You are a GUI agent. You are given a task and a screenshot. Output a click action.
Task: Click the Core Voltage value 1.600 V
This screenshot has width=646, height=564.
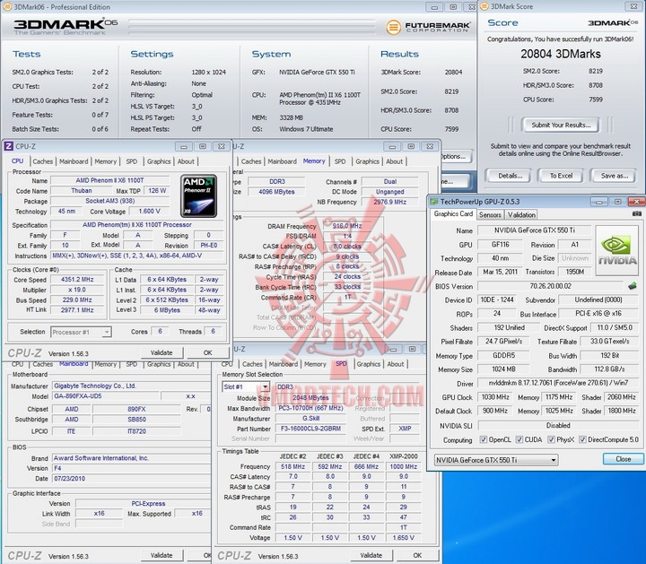click(x=150, y=212)
